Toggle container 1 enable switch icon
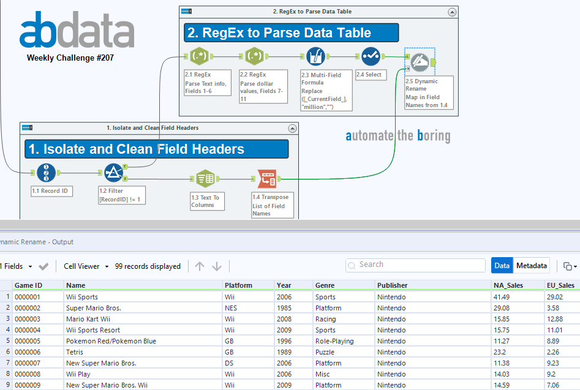The width and height of the screenshot is (580, 390). (x=28, y=128)
